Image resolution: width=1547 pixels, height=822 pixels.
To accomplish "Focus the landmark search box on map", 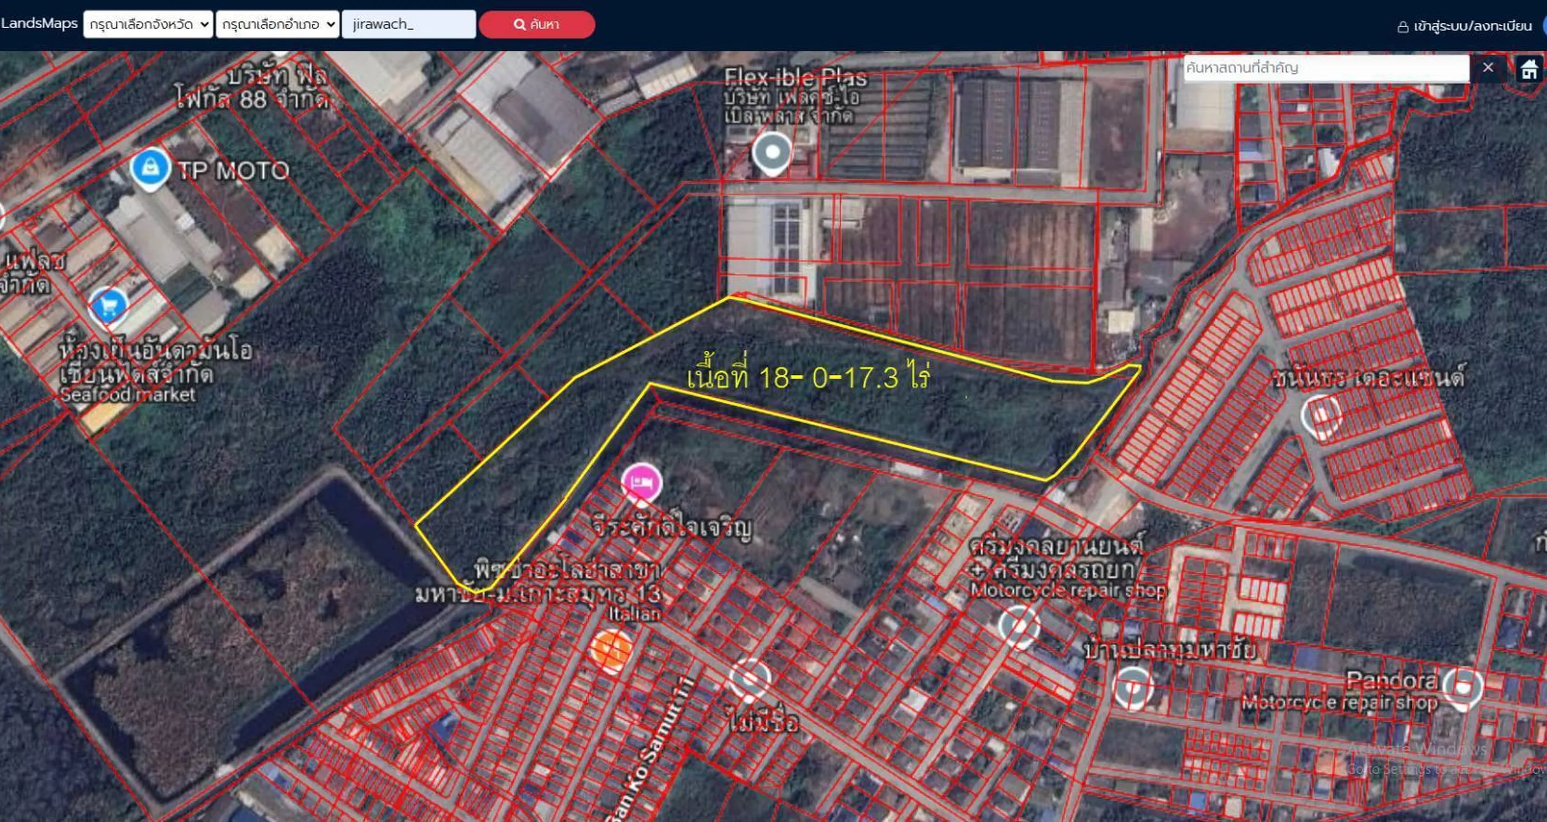I will (x=1326, y=68).
